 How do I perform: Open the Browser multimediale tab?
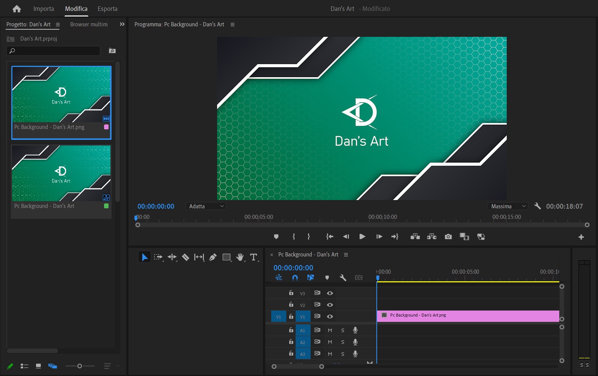click(89, 24)
